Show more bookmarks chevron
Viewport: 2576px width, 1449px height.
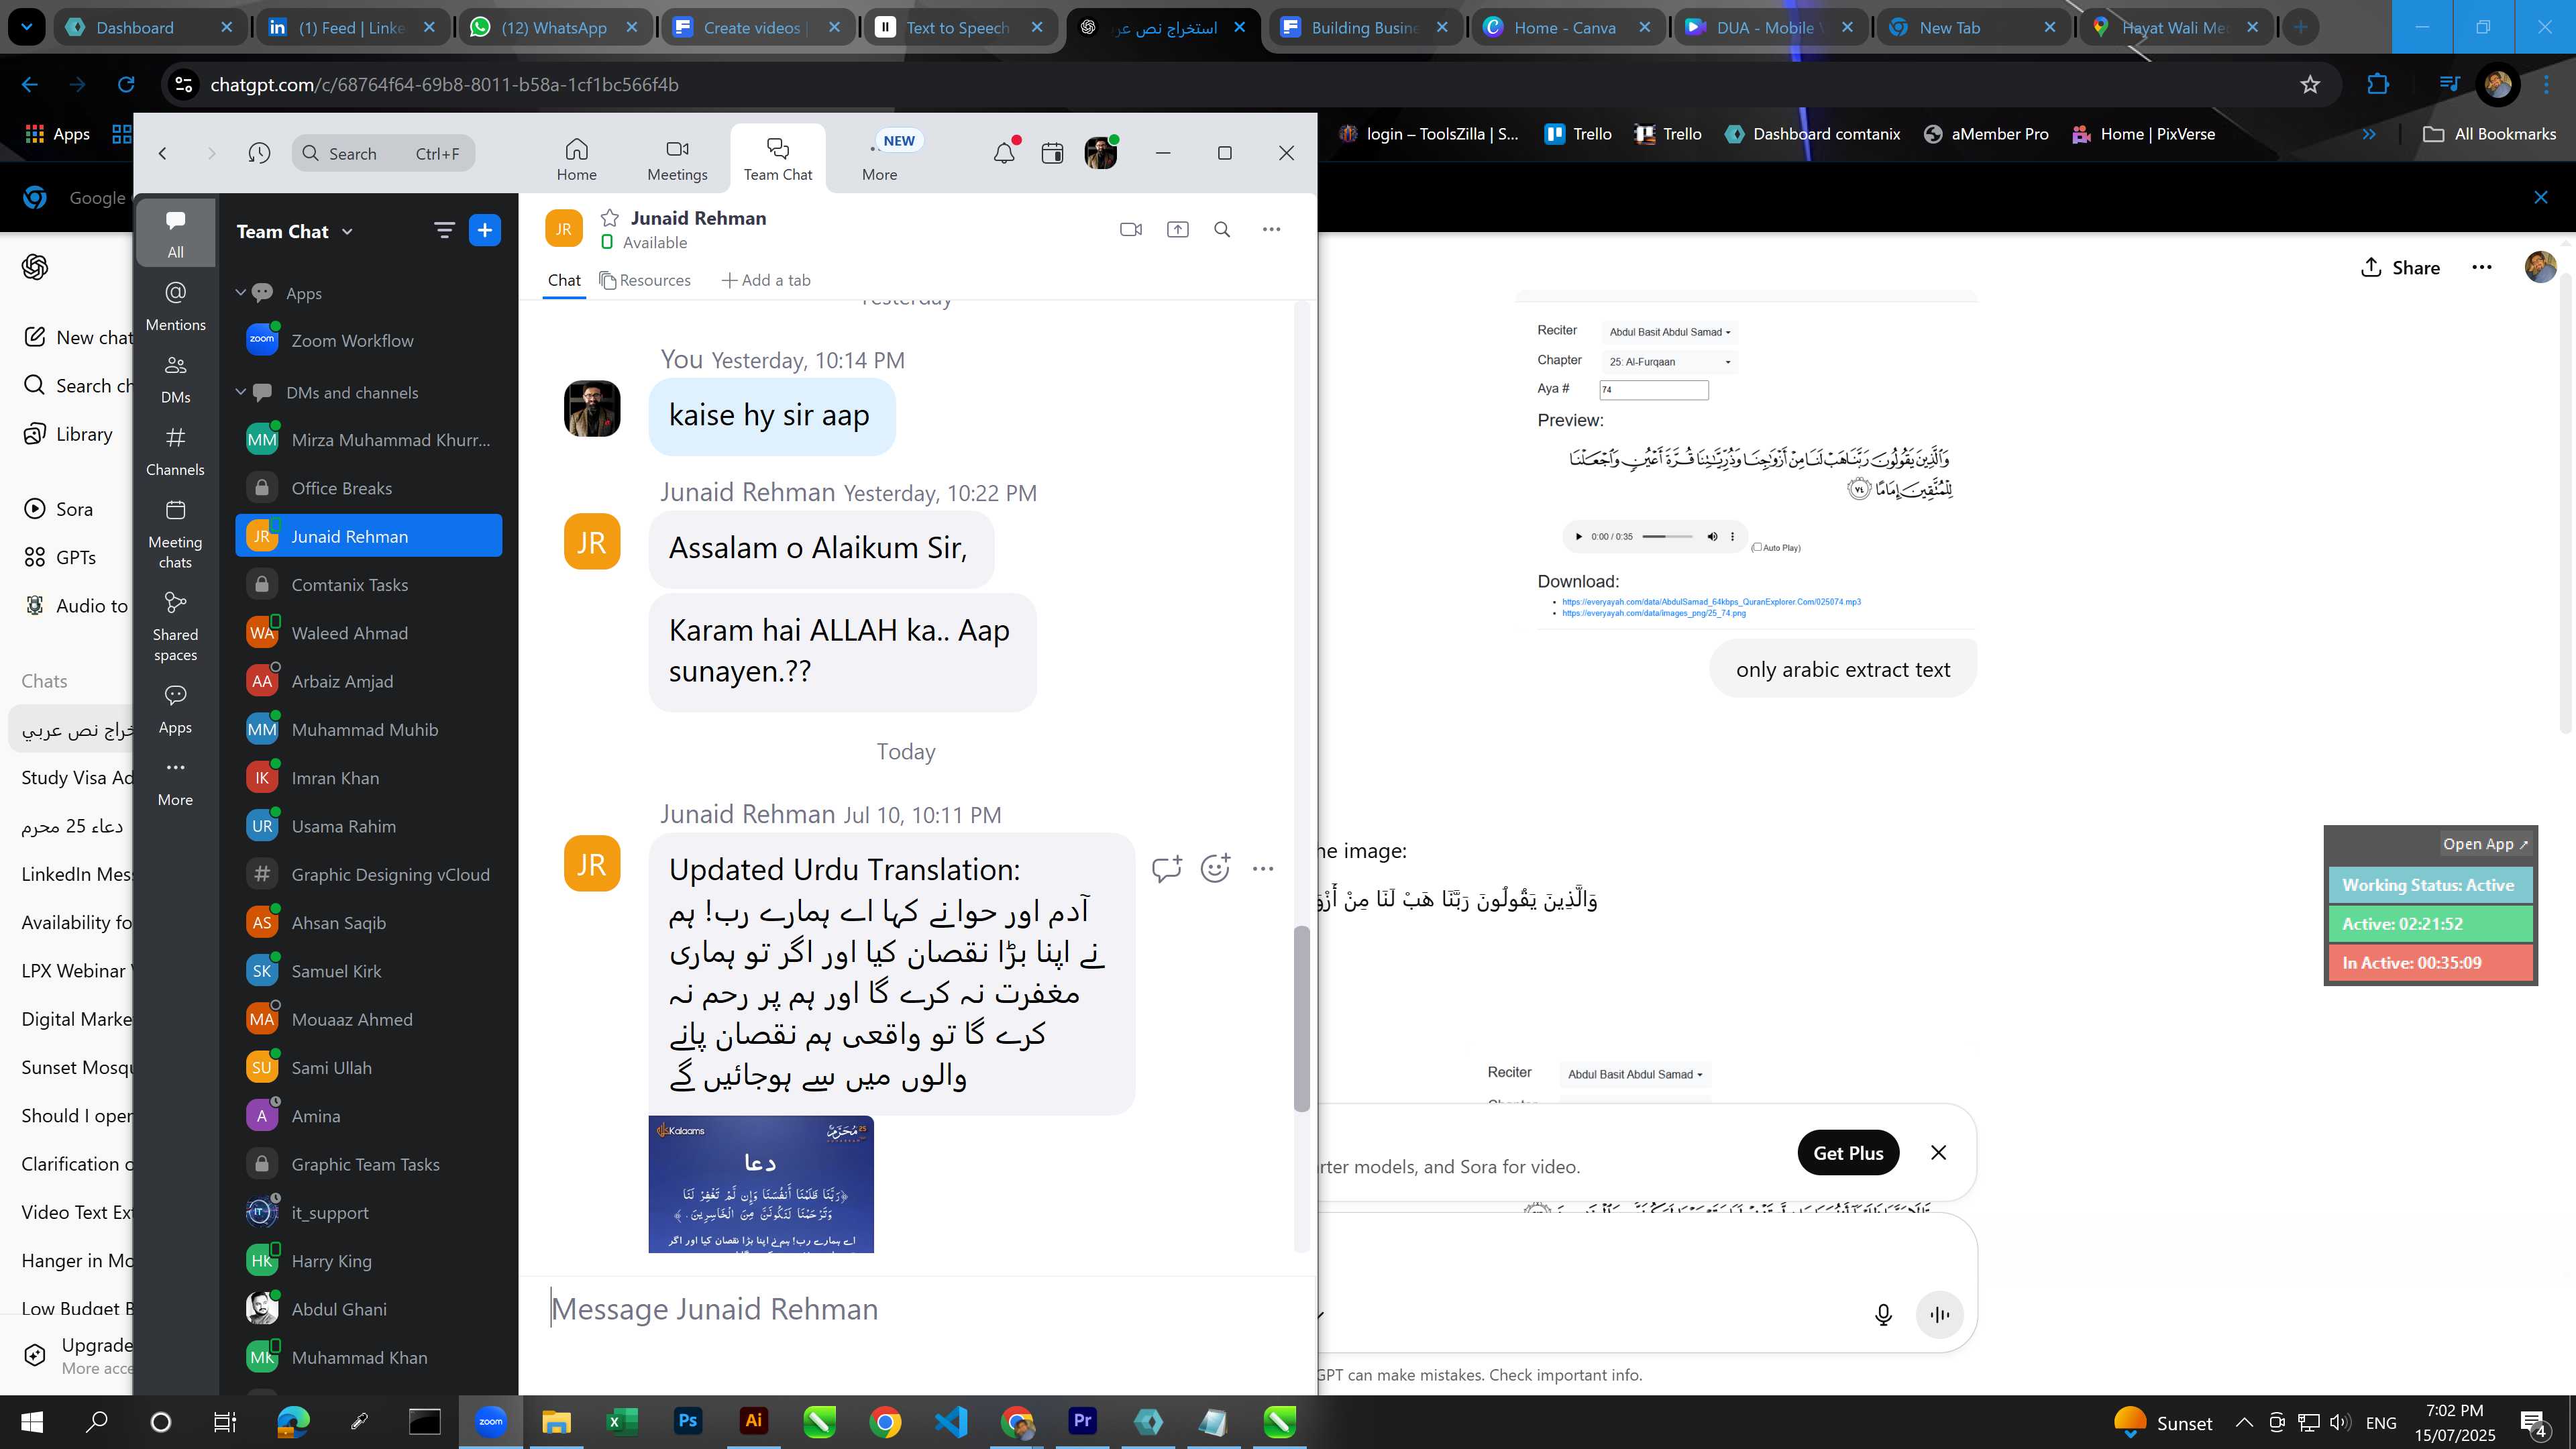click(2369, 134)
